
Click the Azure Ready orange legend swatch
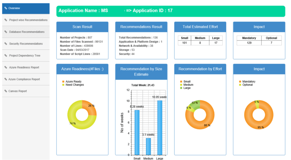[63, 82]
